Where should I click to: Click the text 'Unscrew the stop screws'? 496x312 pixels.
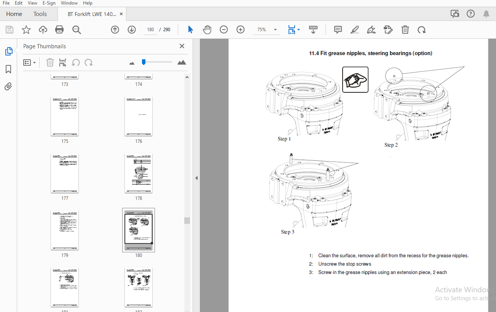[x=344, y=264]
